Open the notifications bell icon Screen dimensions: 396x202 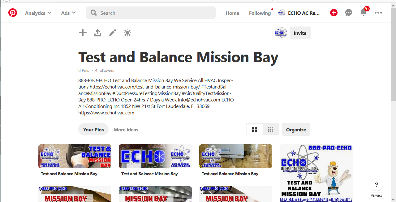click(x=364, y=13)
